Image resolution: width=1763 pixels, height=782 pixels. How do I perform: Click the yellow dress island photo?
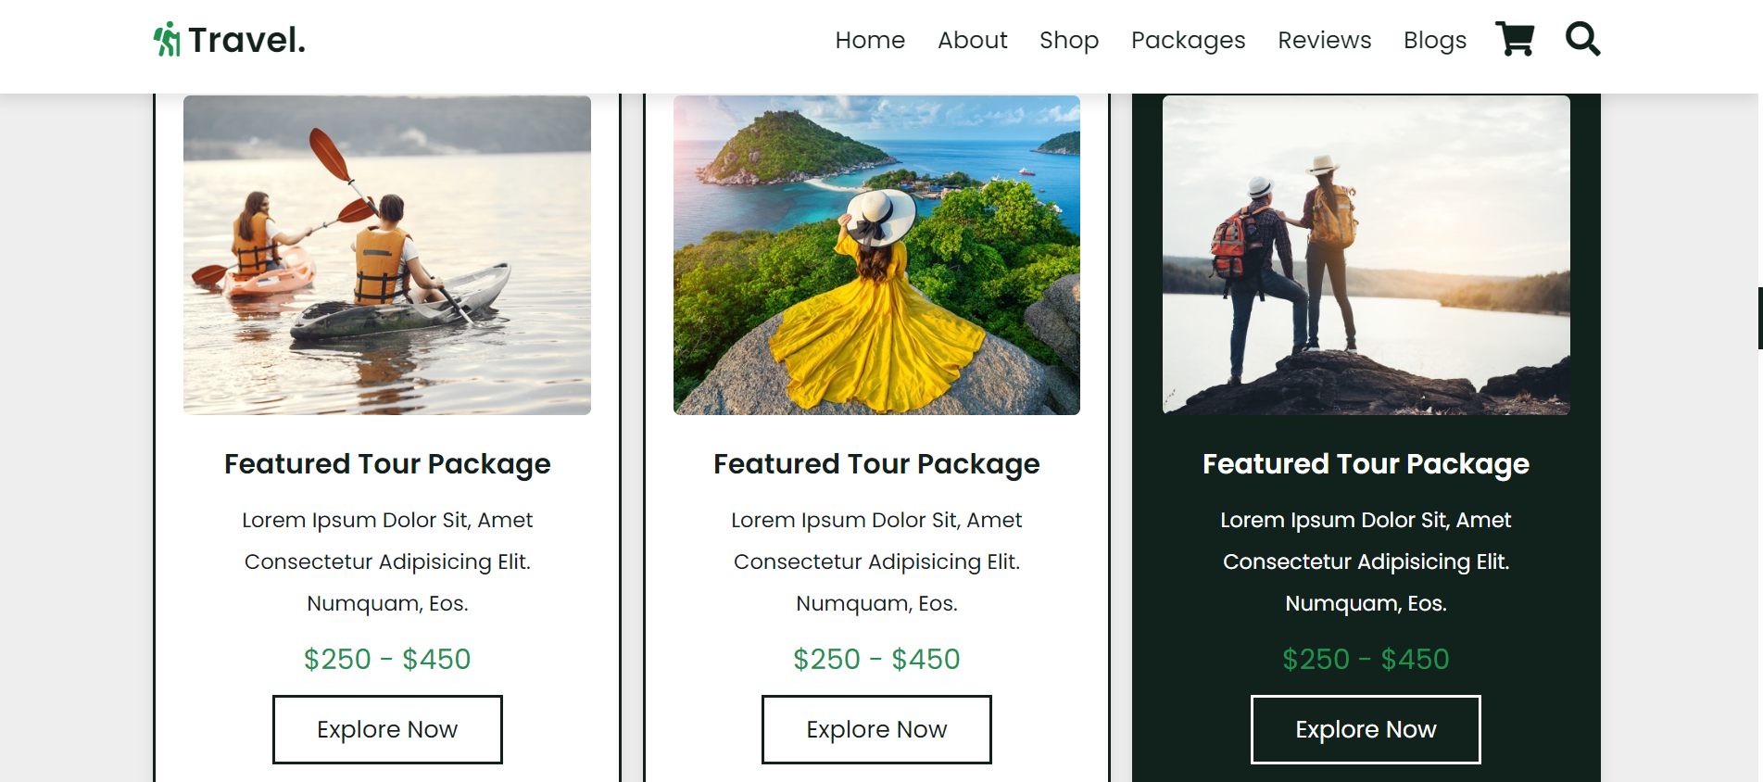click(x=875, y=253)
